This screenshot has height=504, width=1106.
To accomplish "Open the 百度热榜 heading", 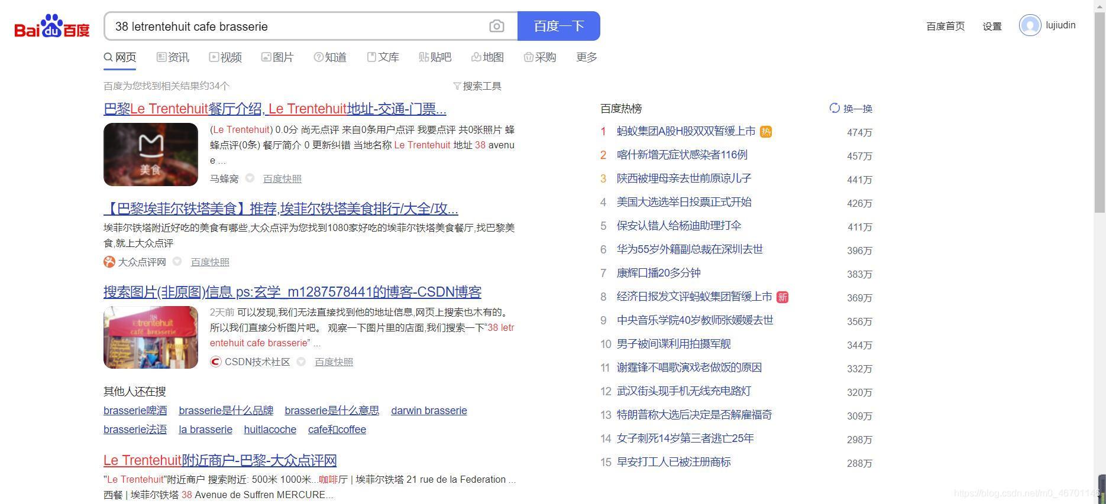I will coord(621,109).
